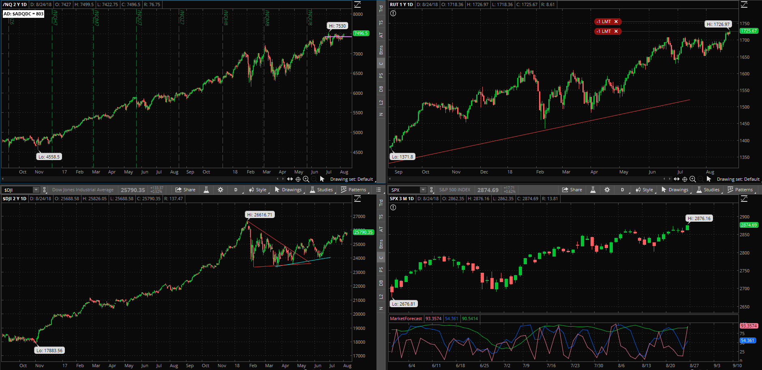This screenshot has height=370, width=762.
Task: Click the SPX symbol input field
Action: point(405,190)
